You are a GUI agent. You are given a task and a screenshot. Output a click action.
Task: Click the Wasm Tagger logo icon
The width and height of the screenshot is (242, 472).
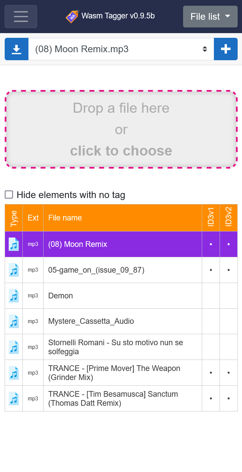point(72,16)
